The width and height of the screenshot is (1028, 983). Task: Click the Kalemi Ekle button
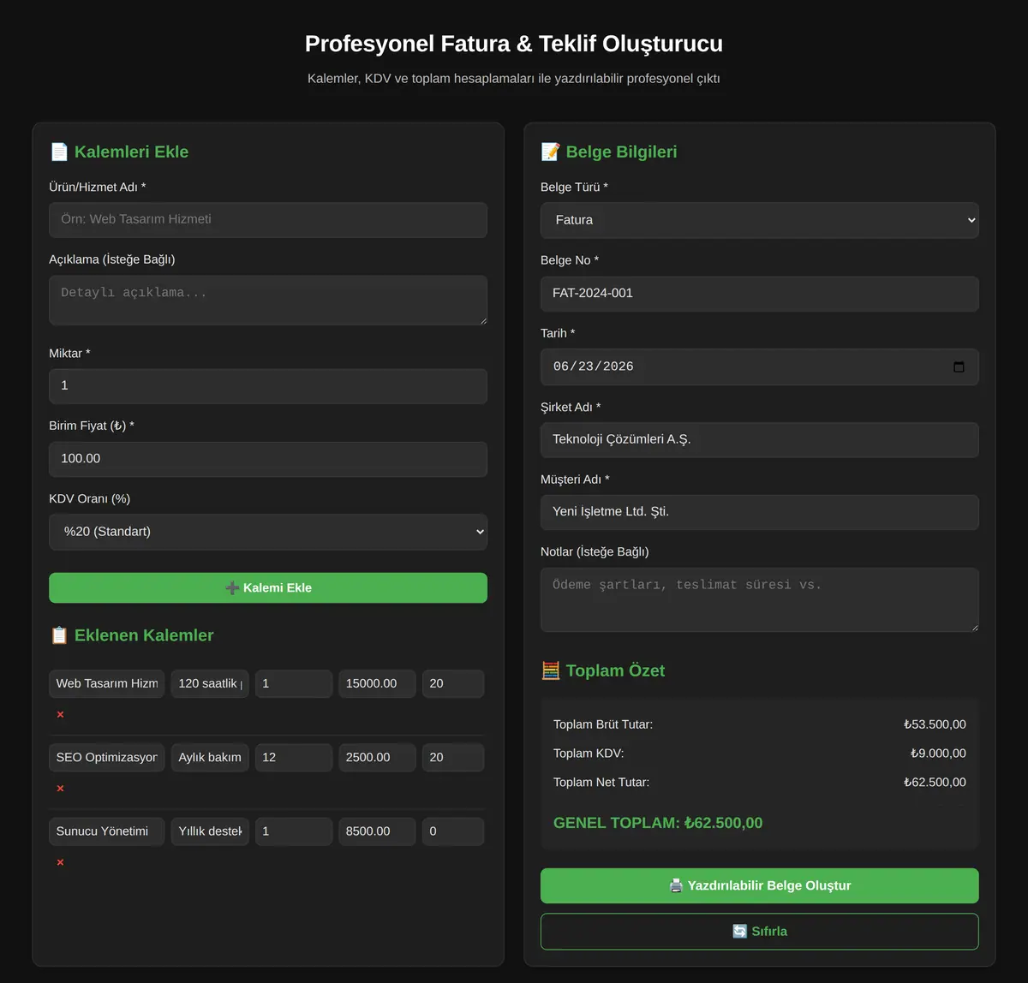(268, 587)
